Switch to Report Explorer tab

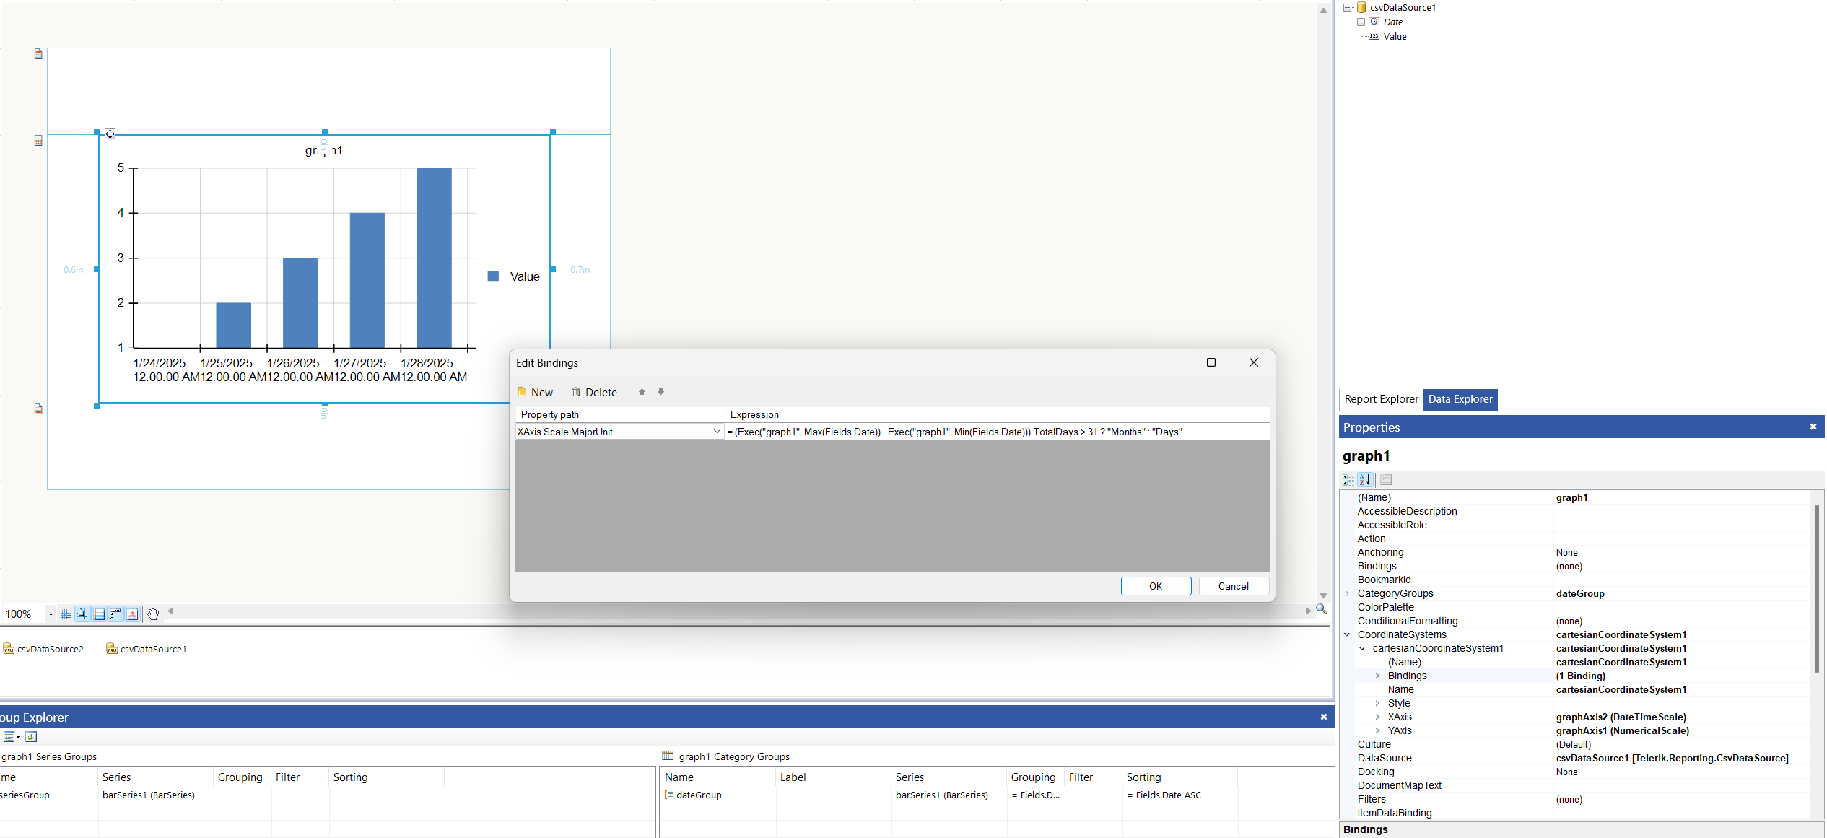1381,399
